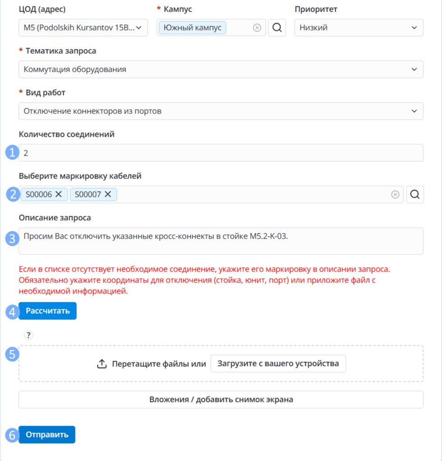The image size is (442, 461).
Task: Clear the Южный кампус selection
Action: point(257,27)
